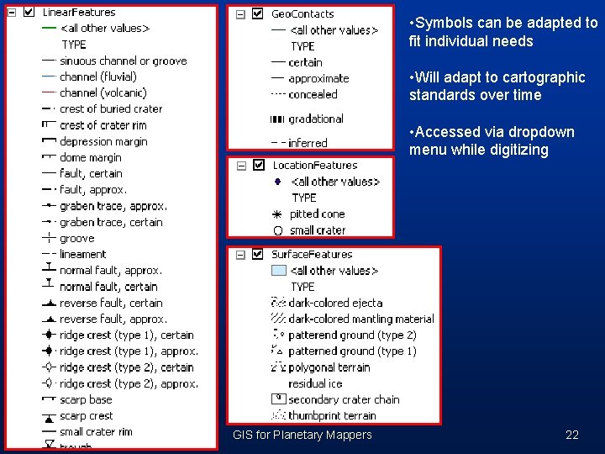Uncheck the SurfaceFeatures layer checkbox
The height and width of the screenshot is (454, 605).
[257, 254]
